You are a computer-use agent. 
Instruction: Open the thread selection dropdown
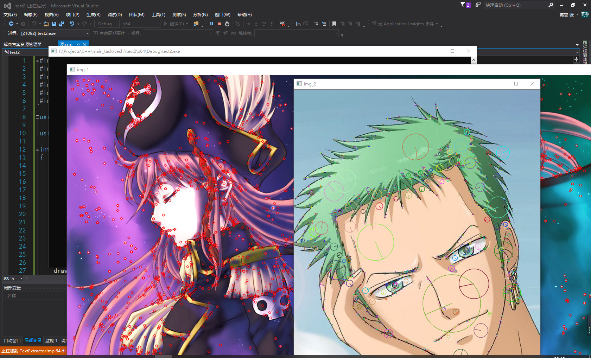178,33
